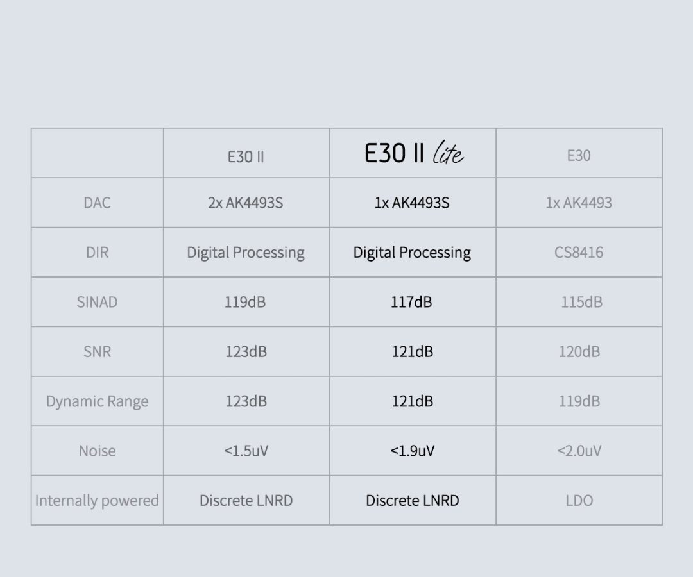The height and width of the screenshot is (577, 693).
Task: Select the <1.9uV noise value
Action: [x=412, y=451]
